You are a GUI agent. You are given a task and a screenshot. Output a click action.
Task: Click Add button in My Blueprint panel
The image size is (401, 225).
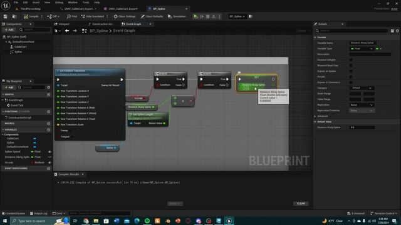tap(9, 87)
